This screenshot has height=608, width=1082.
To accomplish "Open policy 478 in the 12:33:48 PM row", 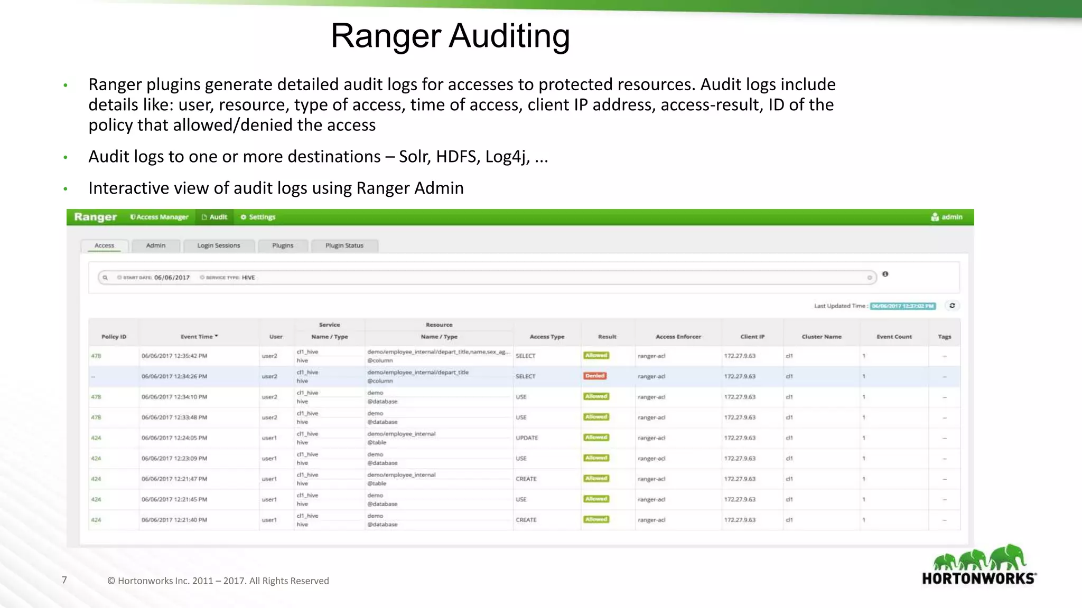I will point(96,417).
